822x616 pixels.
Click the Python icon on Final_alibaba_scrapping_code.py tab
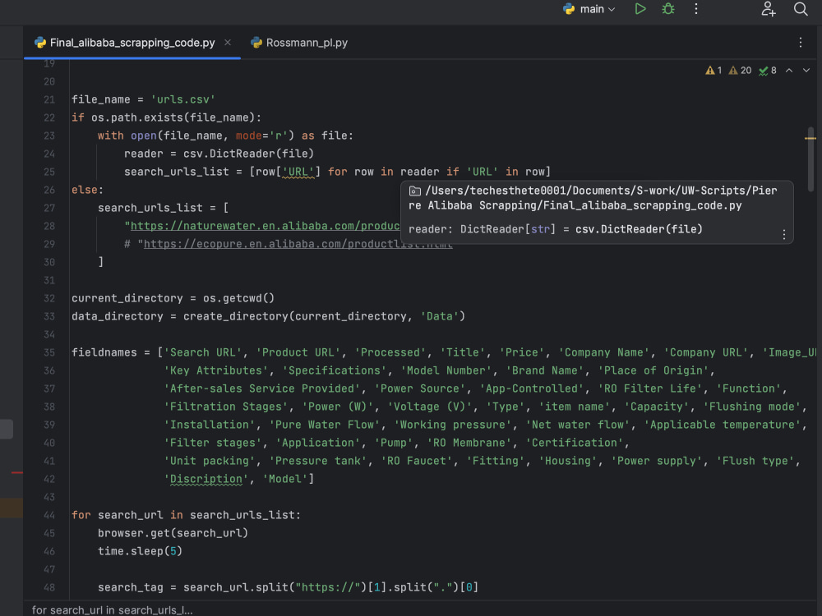click(x=38, y=42)
